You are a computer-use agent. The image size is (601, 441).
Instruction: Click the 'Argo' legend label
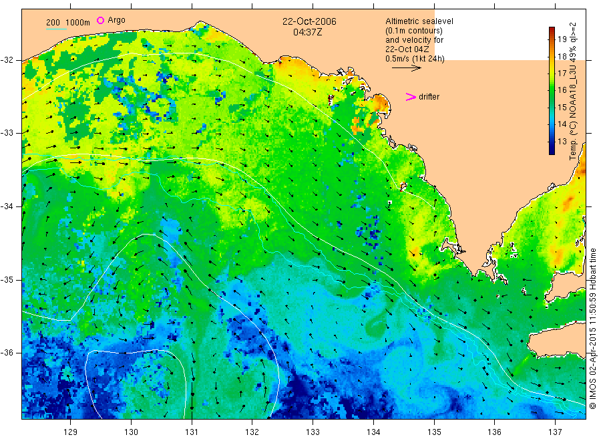[x=116, y=20]
